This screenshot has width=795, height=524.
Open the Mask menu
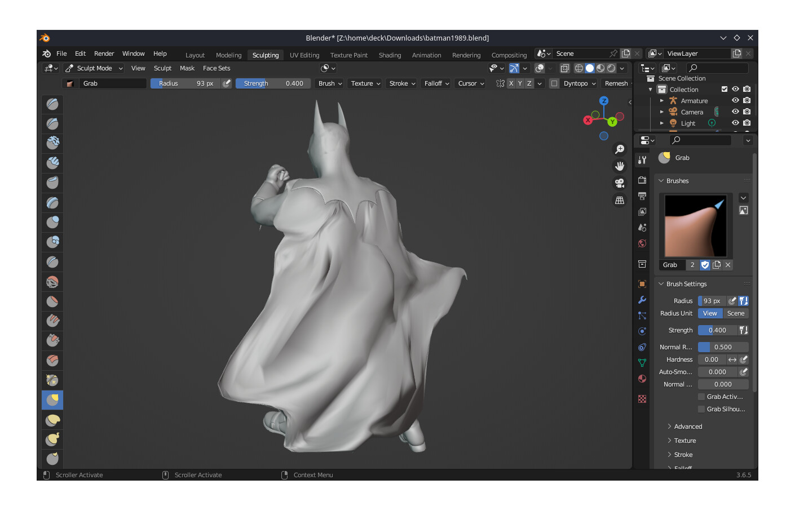point(187,68)
